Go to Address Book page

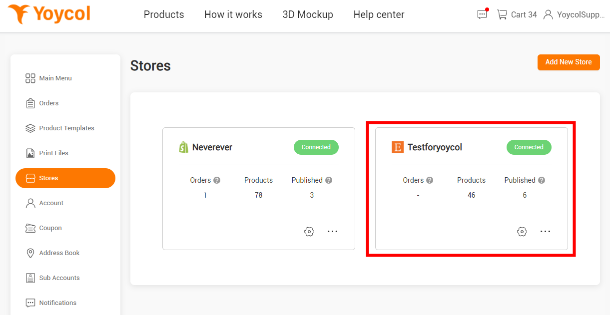[58, 253]
